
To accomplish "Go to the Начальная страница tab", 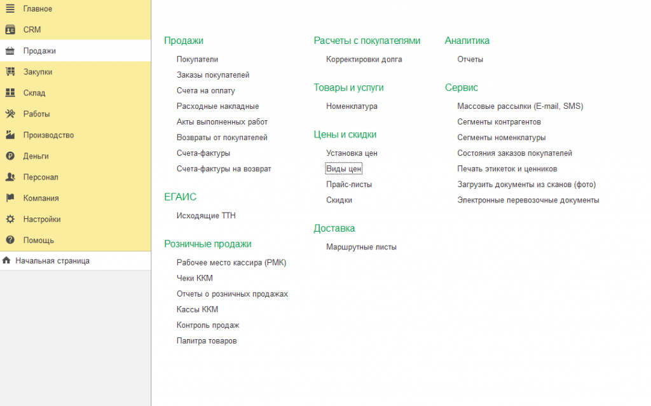I will [75, 260].
